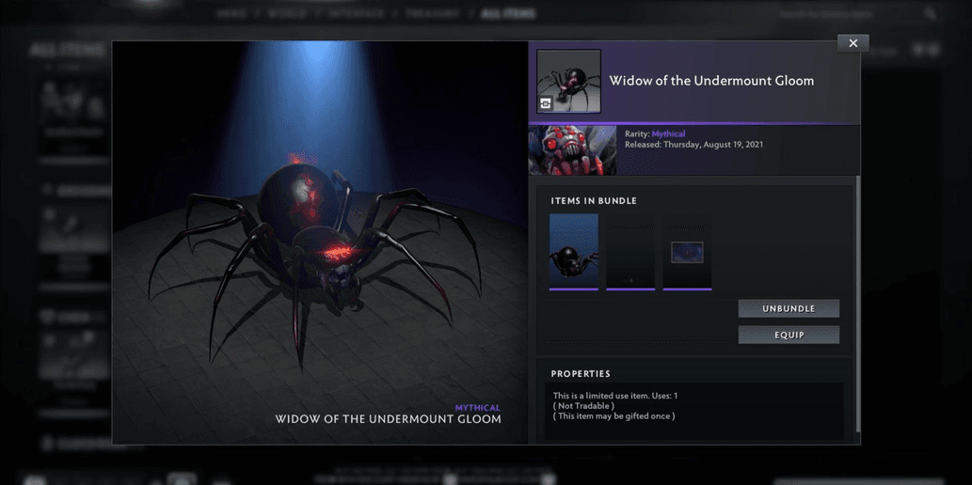Click the 'This item may be gifted once' text
972x485 pixels.
point(613,416)
